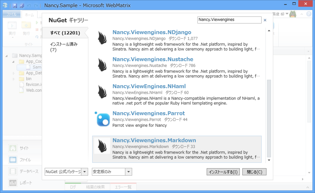Click the Nancy.Viewengines.Nustache package icon
The width and height of the screenshot is (315, 193).
pos(102,65)
